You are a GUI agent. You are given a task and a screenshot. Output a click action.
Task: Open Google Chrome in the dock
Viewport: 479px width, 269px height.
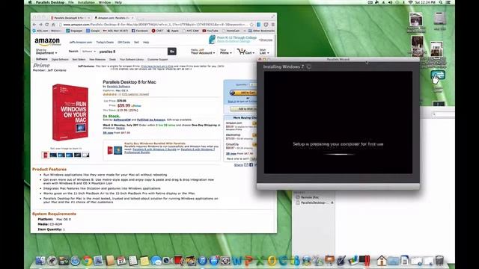click(87, 261)
